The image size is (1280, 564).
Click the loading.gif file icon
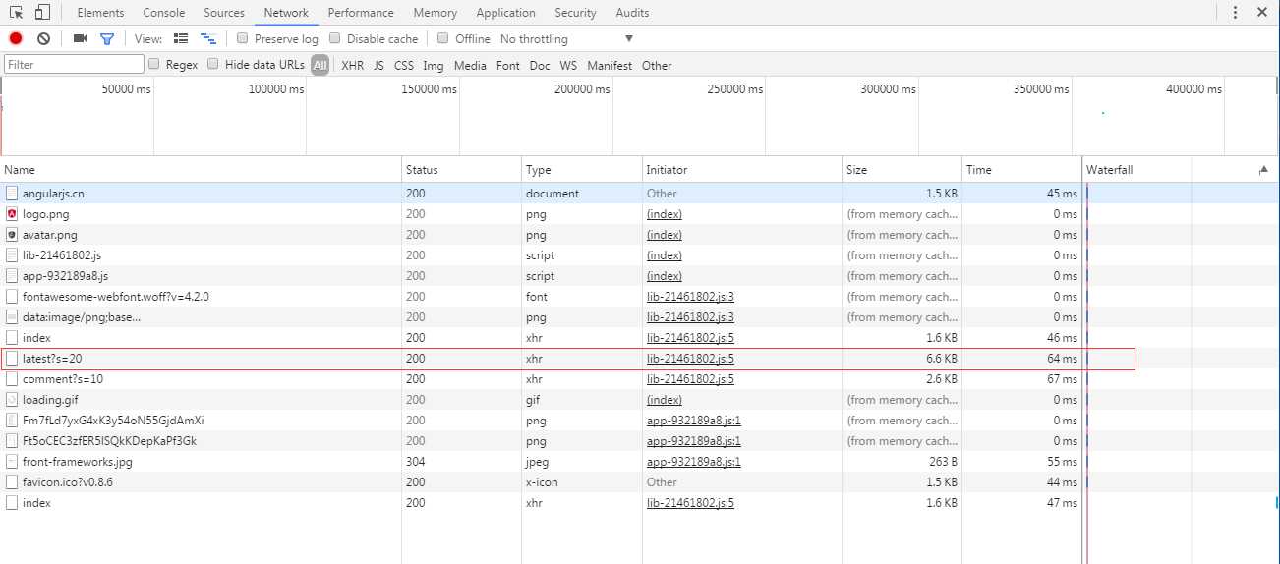click(12, 400)
